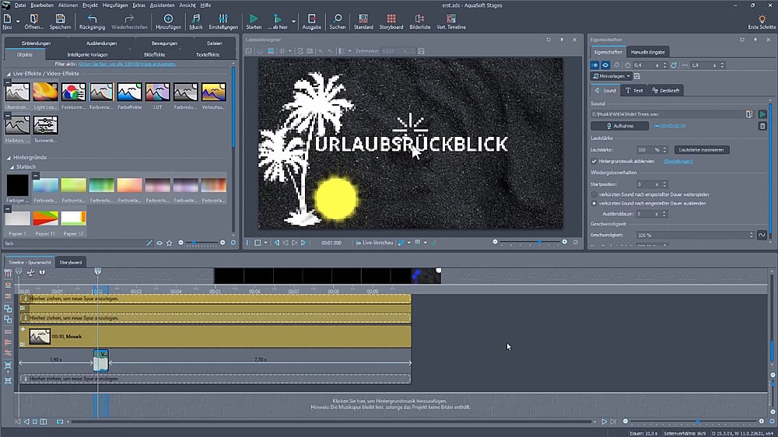Undo with the Rückgängig arrow

click(x=92, y=19)
